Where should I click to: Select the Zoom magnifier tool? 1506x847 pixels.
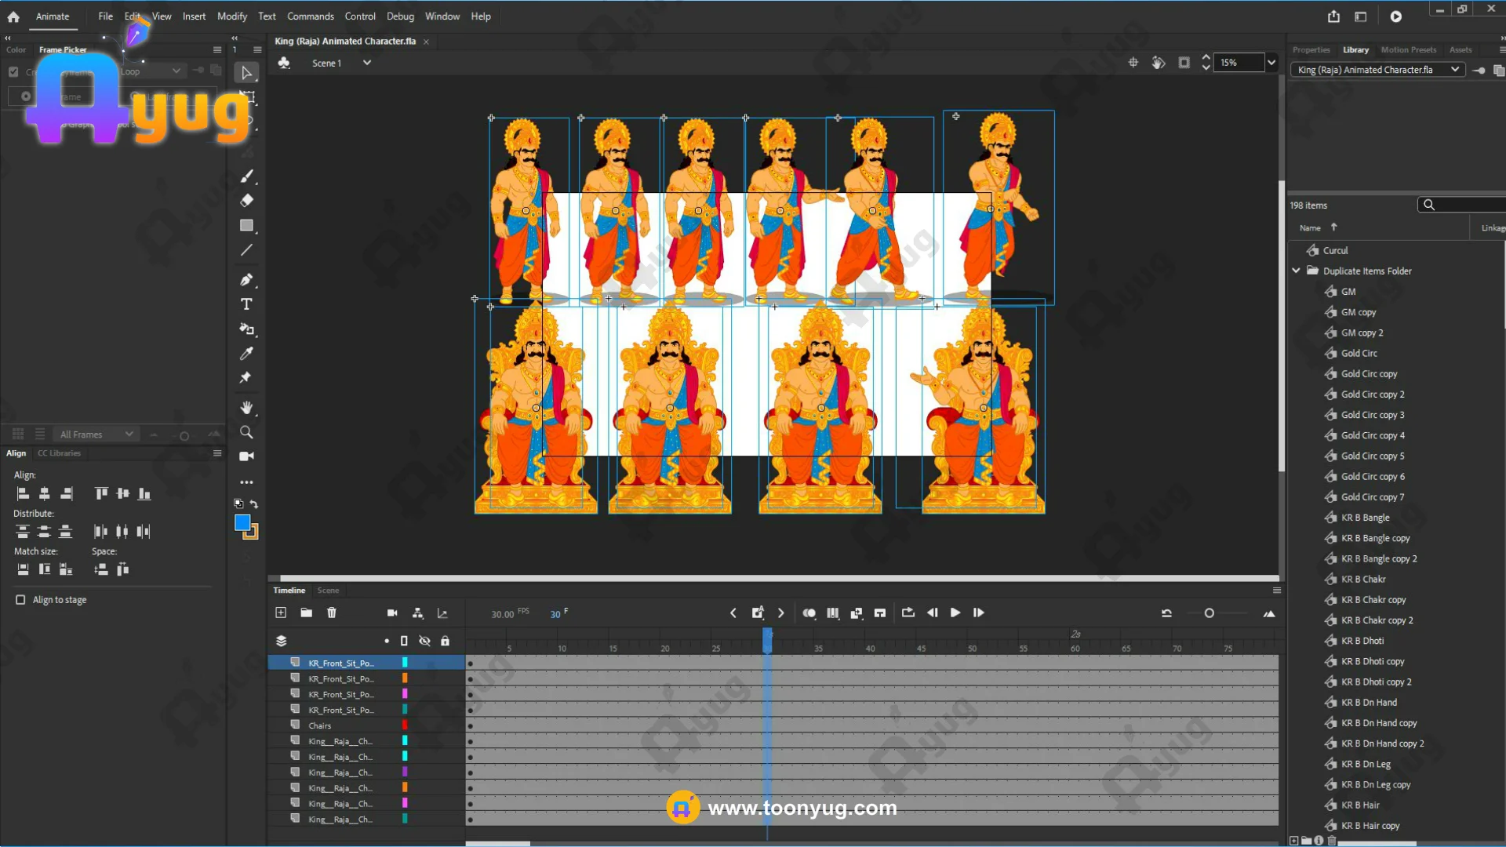[x=246, y=432]
